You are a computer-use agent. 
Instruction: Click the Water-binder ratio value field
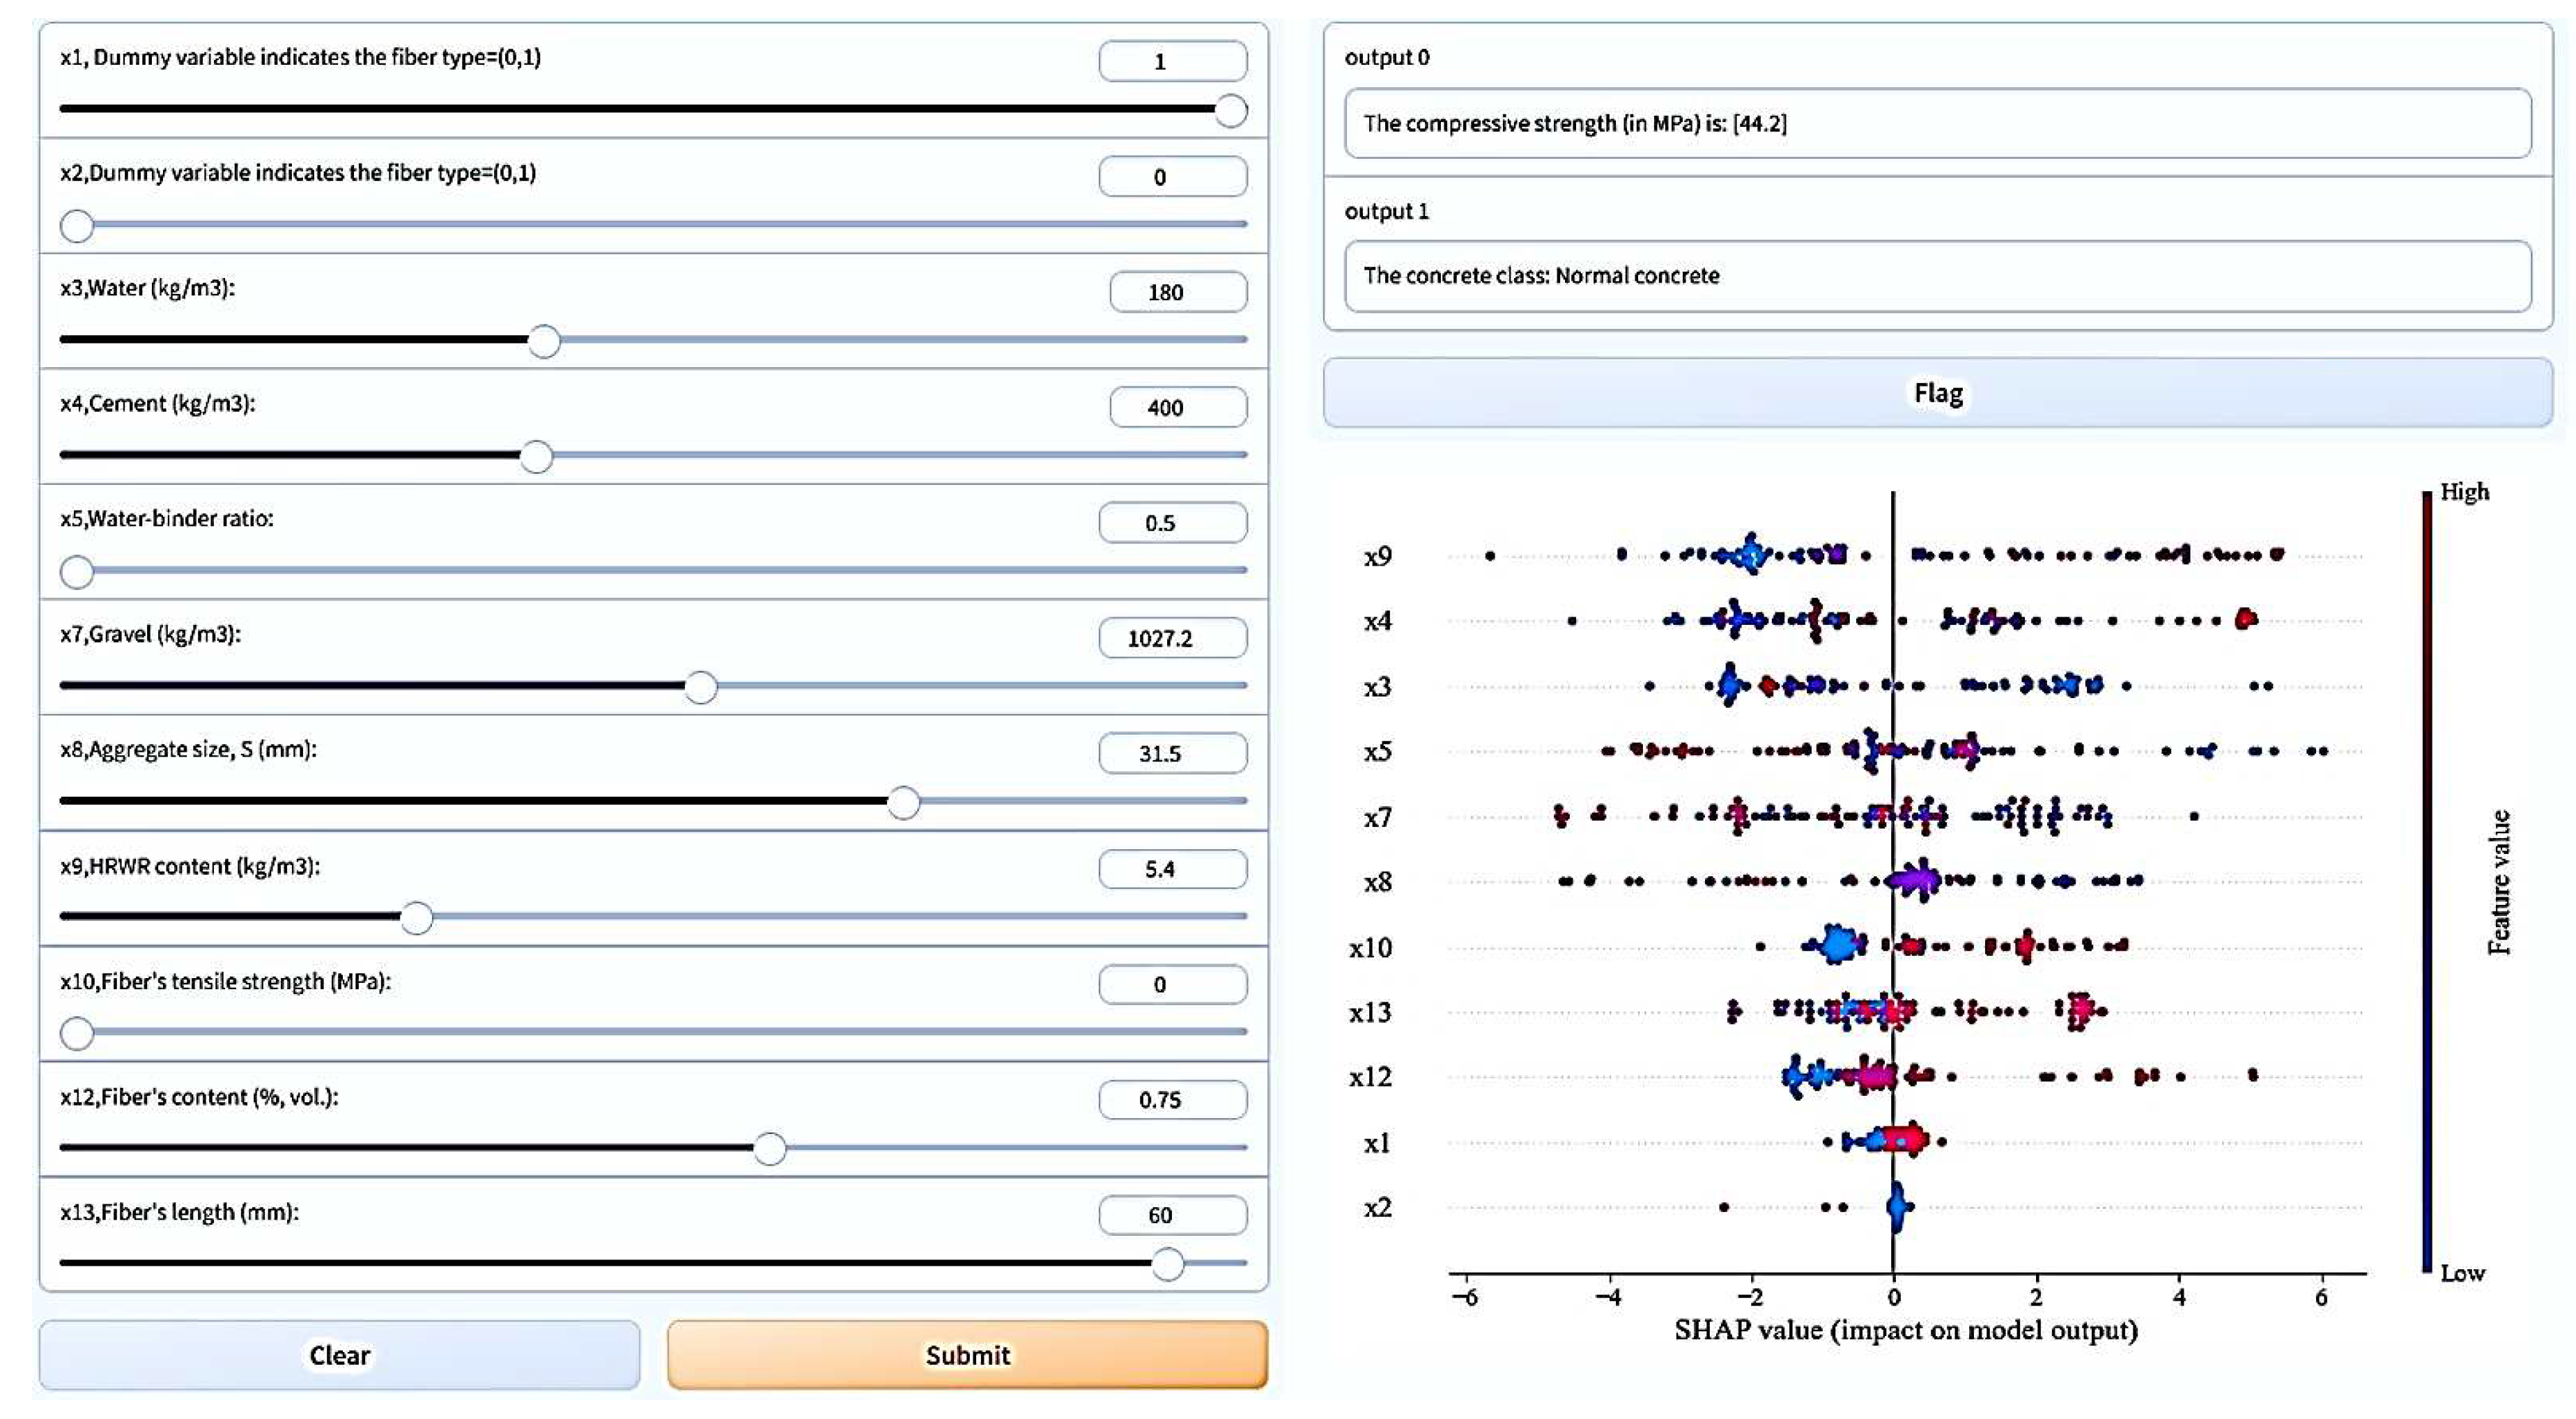[1172, 523]
